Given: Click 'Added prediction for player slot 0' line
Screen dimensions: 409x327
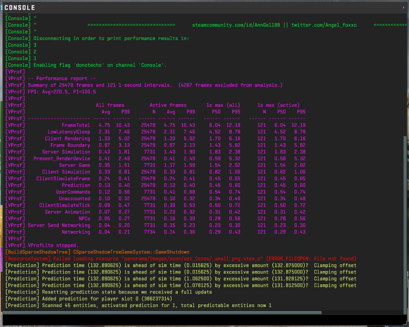Looking at the screenshot, I should (89, 299).
